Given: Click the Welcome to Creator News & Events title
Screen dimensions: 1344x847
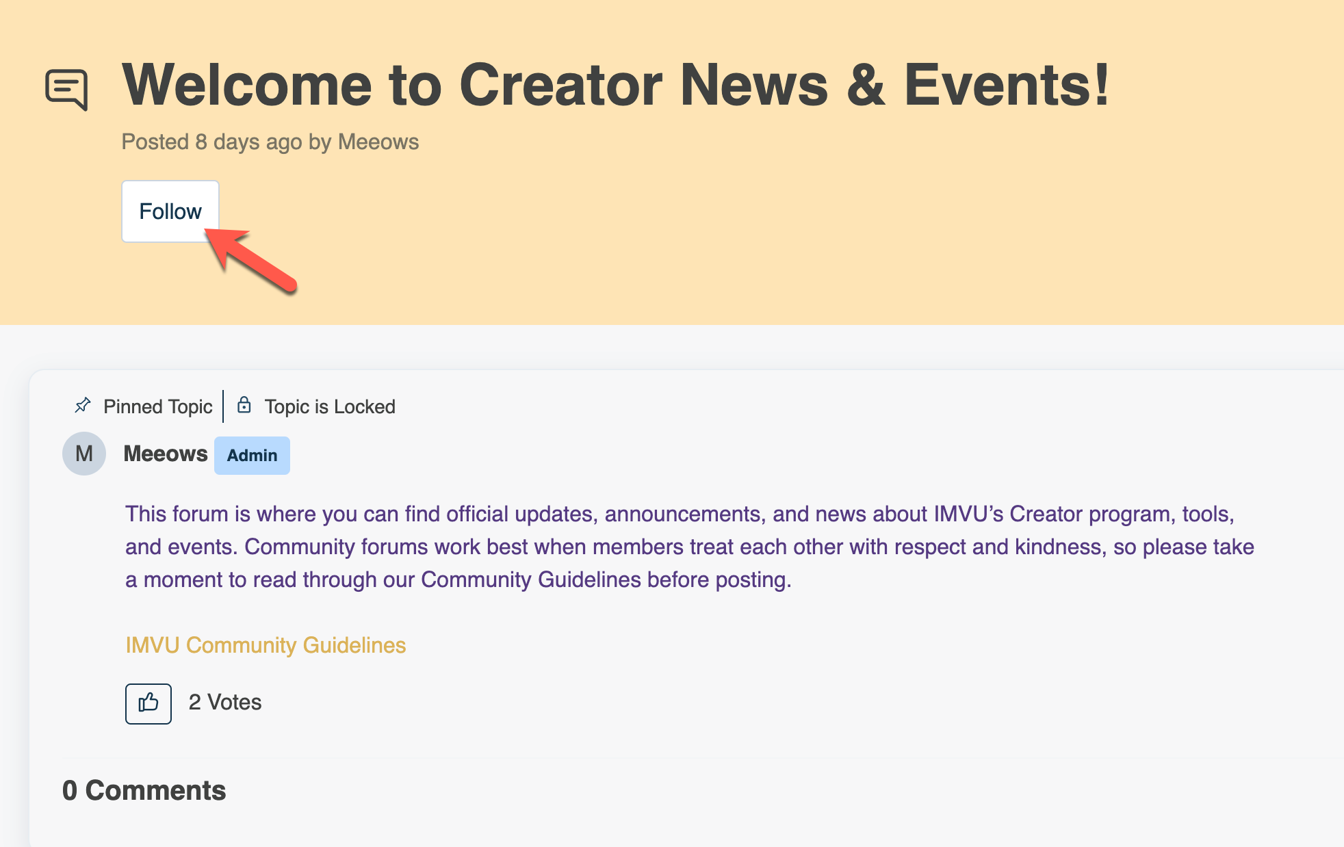Looking at the screenshot, I should 615,85.
